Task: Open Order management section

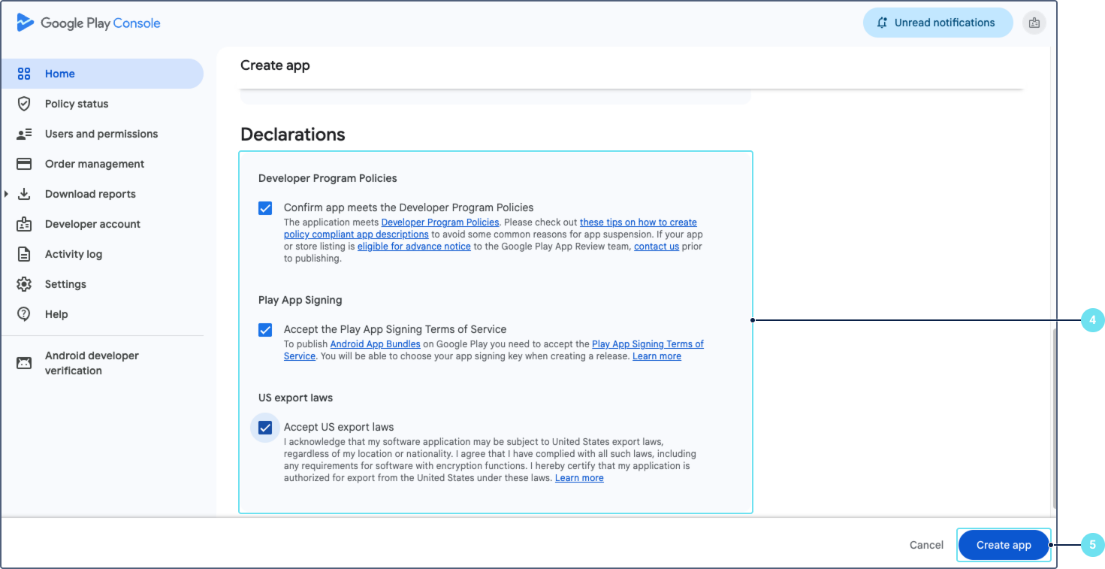Action: click(102, 164)
